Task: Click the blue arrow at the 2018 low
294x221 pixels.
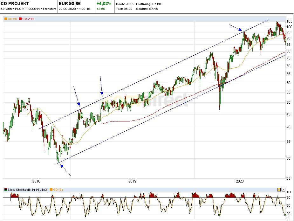Action: pyautogui.click(x=65, y=170)
